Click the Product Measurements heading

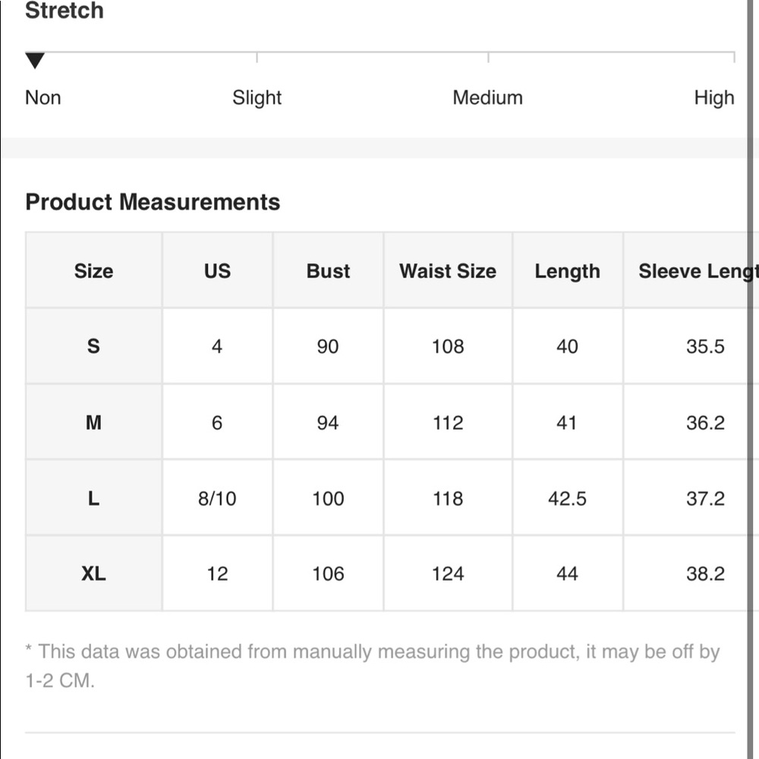pos(153,202)
